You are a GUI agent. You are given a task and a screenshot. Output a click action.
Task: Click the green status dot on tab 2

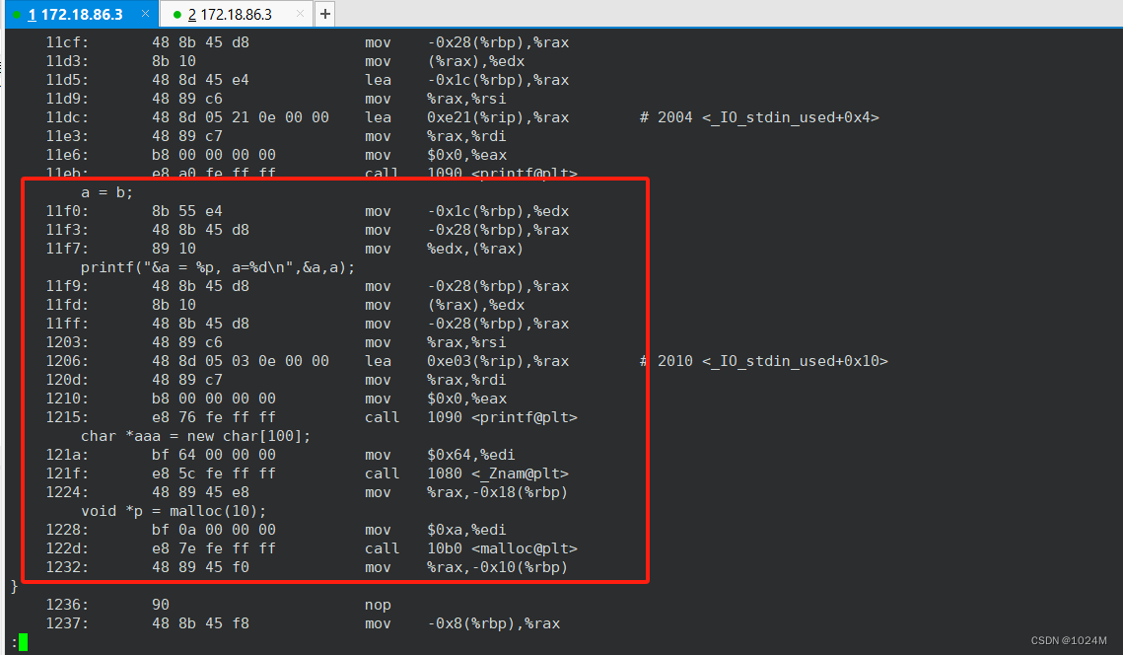pyautogui.click(x=177, y=15)
